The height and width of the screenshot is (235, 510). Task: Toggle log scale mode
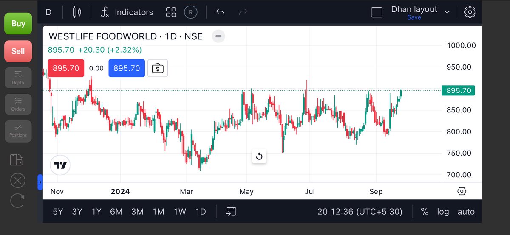(443, 212)
